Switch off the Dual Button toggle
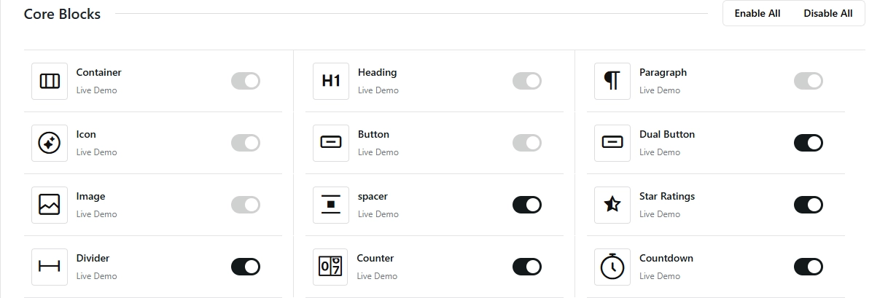The image size is (888, 298). pyautogui.click(x=809, y=143)
